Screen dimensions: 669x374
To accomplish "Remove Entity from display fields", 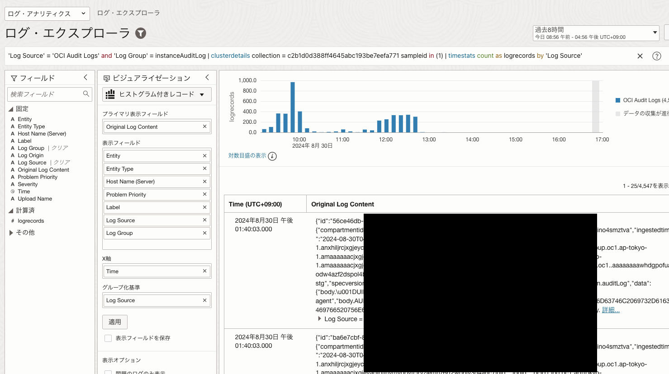I will pos(204,156).
